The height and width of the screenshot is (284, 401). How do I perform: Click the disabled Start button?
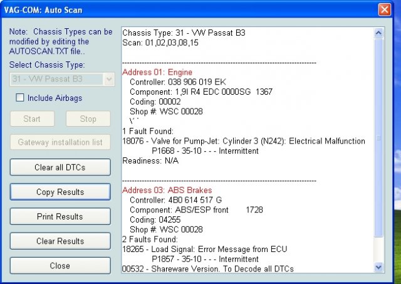click(32, 118)
